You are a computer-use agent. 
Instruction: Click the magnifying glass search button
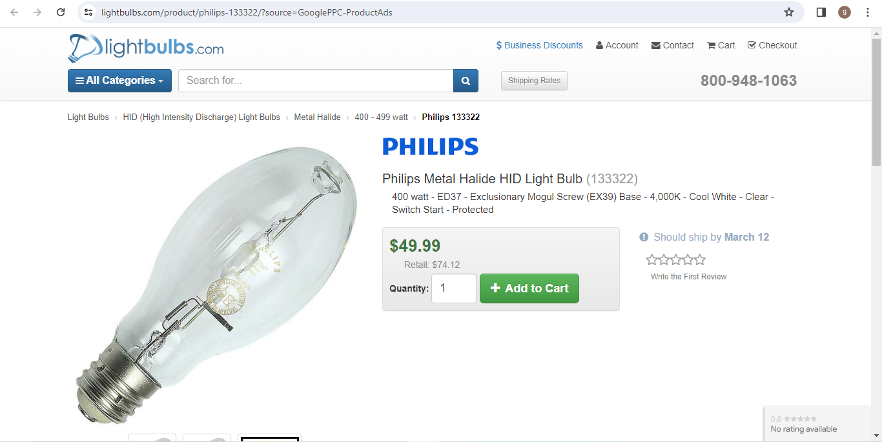(x=466, y=81)
